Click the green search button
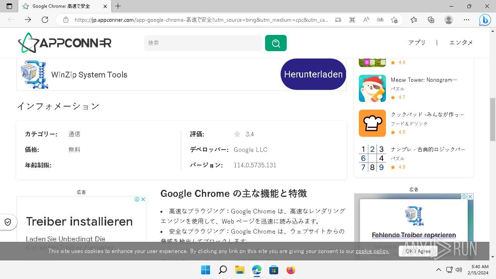The height and width of the screenshot is (279, 496). point(276,43)
